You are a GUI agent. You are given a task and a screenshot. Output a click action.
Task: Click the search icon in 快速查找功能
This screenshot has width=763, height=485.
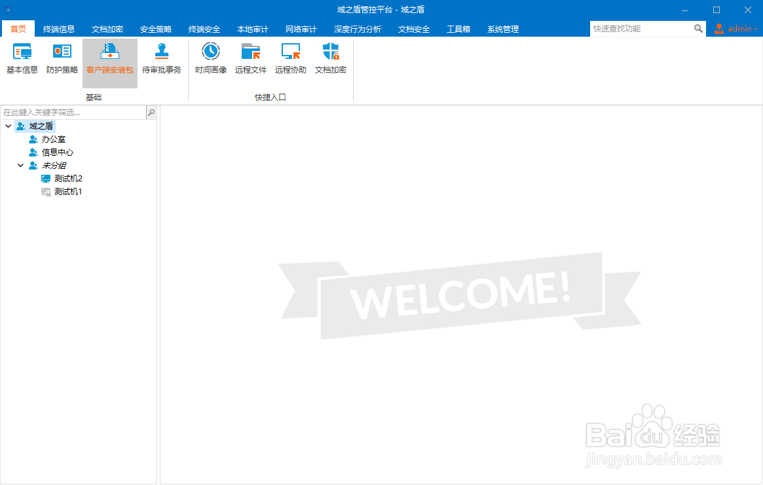698,29
